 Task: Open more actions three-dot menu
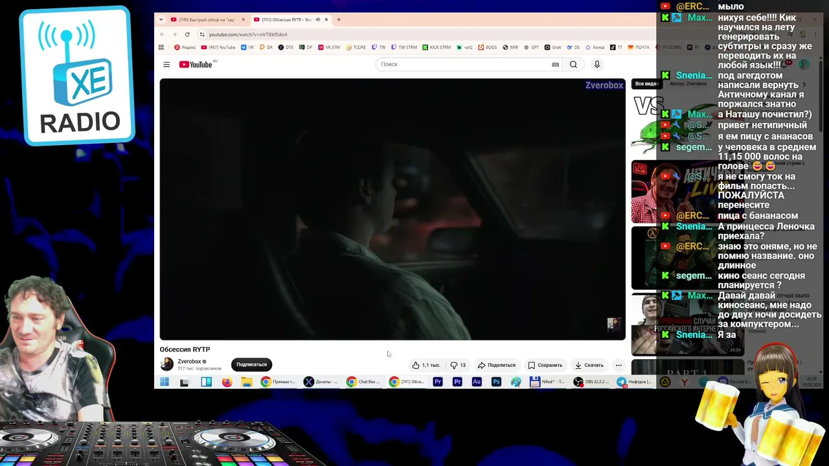(619, 365)
